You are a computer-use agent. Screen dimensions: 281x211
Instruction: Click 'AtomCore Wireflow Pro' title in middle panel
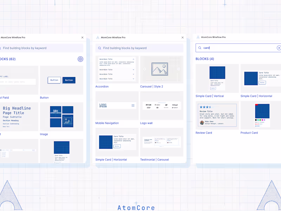tap(113, 38)
